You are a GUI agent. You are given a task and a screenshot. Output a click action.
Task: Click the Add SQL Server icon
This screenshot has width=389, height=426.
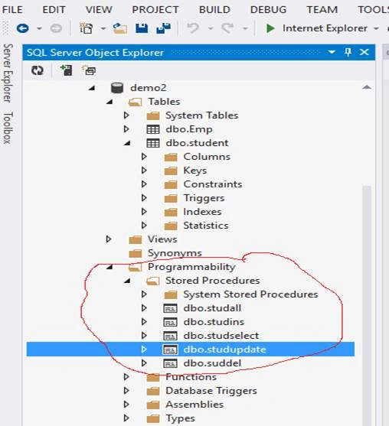(x=66, y=70)
